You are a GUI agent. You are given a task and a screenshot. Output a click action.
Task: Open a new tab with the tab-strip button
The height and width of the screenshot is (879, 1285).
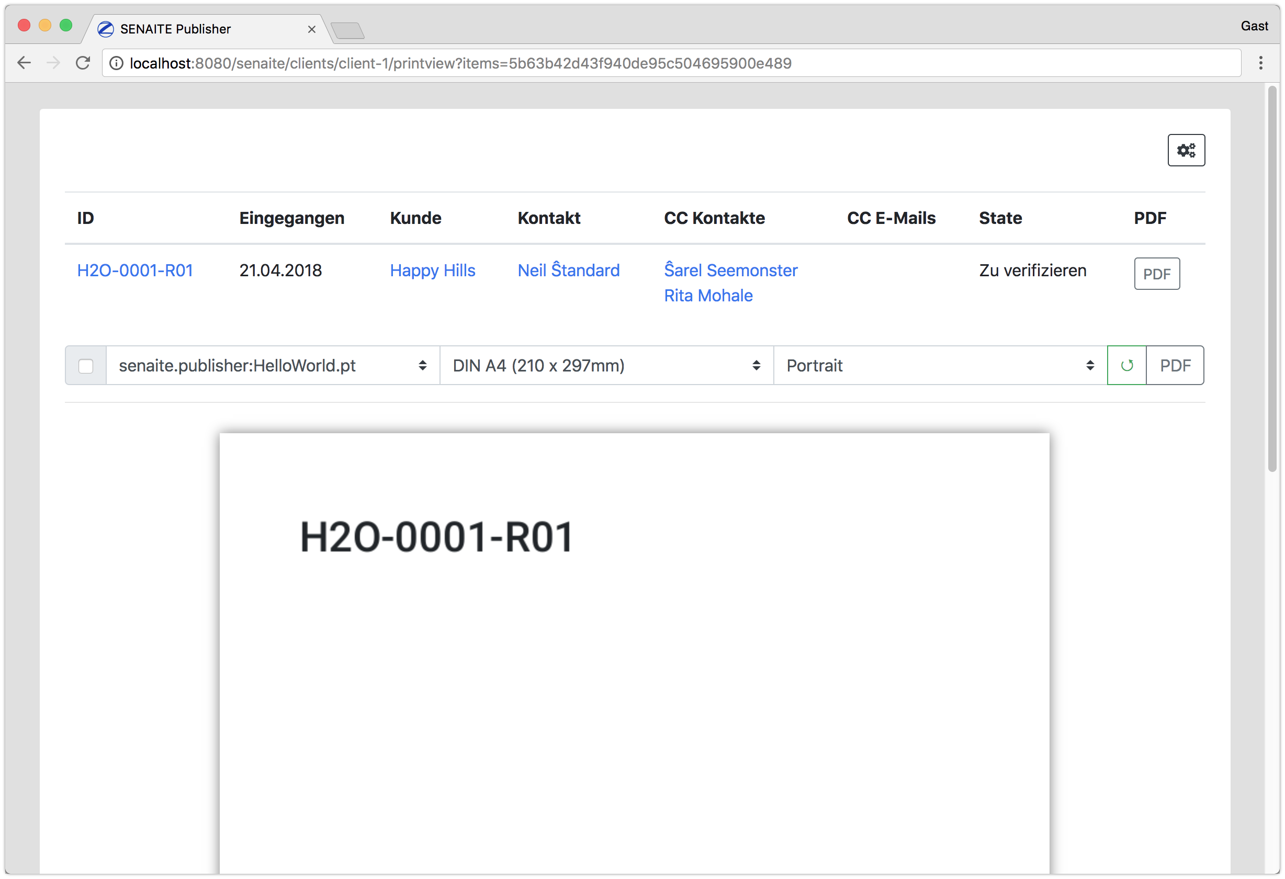pos(348,30)
